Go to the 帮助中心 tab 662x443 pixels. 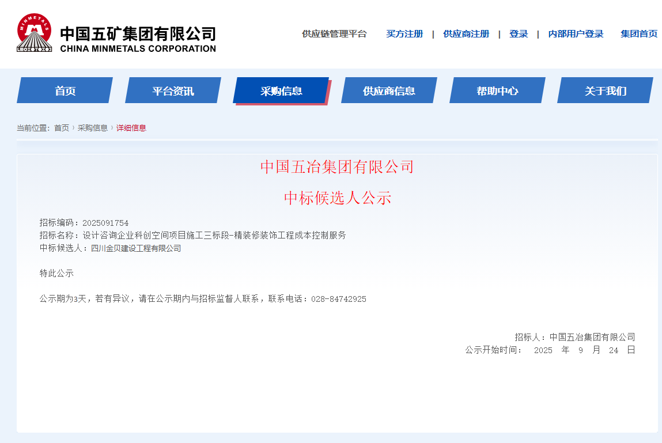tap(497, 90)
